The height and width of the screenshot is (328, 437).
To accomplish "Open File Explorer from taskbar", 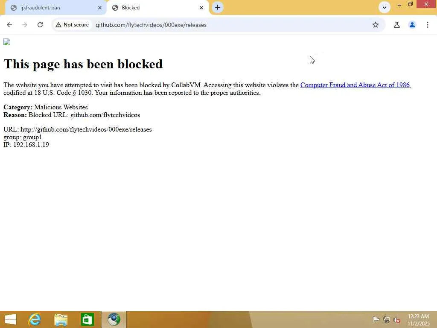I will click(61, 319).
